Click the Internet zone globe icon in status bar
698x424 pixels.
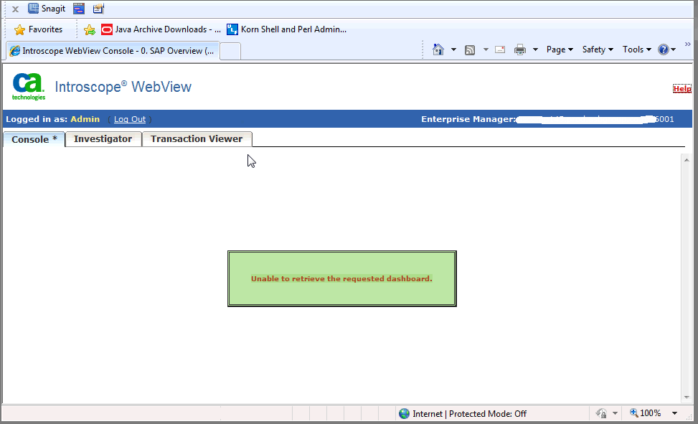pos(404,414)
